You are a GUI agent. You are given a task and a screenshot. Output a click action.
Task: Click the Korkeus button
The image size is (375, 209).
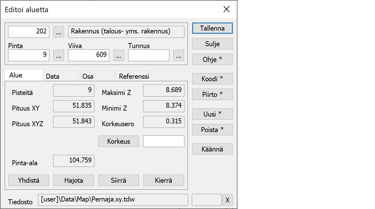point(118,141)
